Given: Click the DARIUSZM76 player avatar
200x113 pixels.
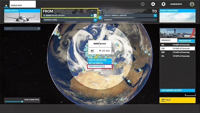Looking at the screenshot, I should (x=192, y=4).
